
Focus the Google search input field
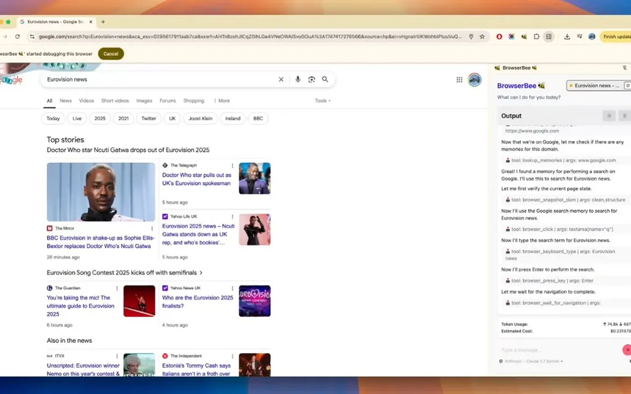pyautogui.click(x=161, y=79)
